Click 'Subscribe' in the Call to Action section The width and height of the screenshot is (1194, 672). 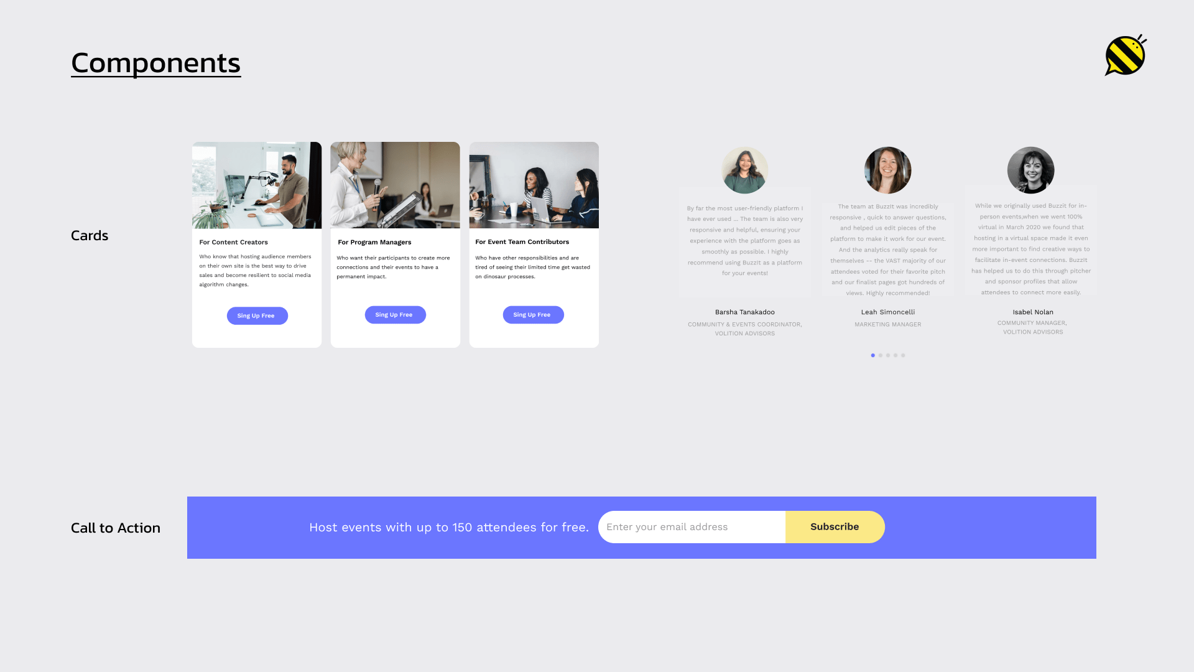pos(835,527)
